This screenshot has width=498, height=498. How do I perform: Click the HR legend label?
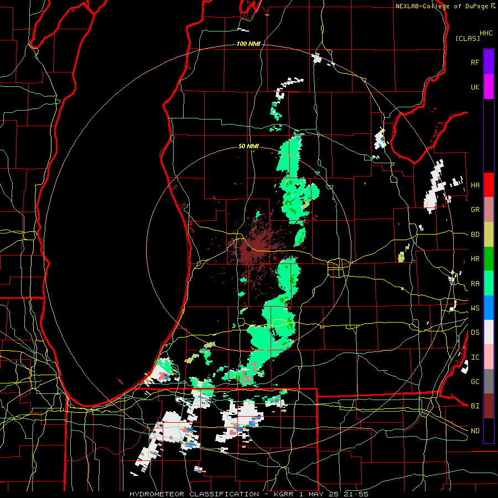click(475, 259)
